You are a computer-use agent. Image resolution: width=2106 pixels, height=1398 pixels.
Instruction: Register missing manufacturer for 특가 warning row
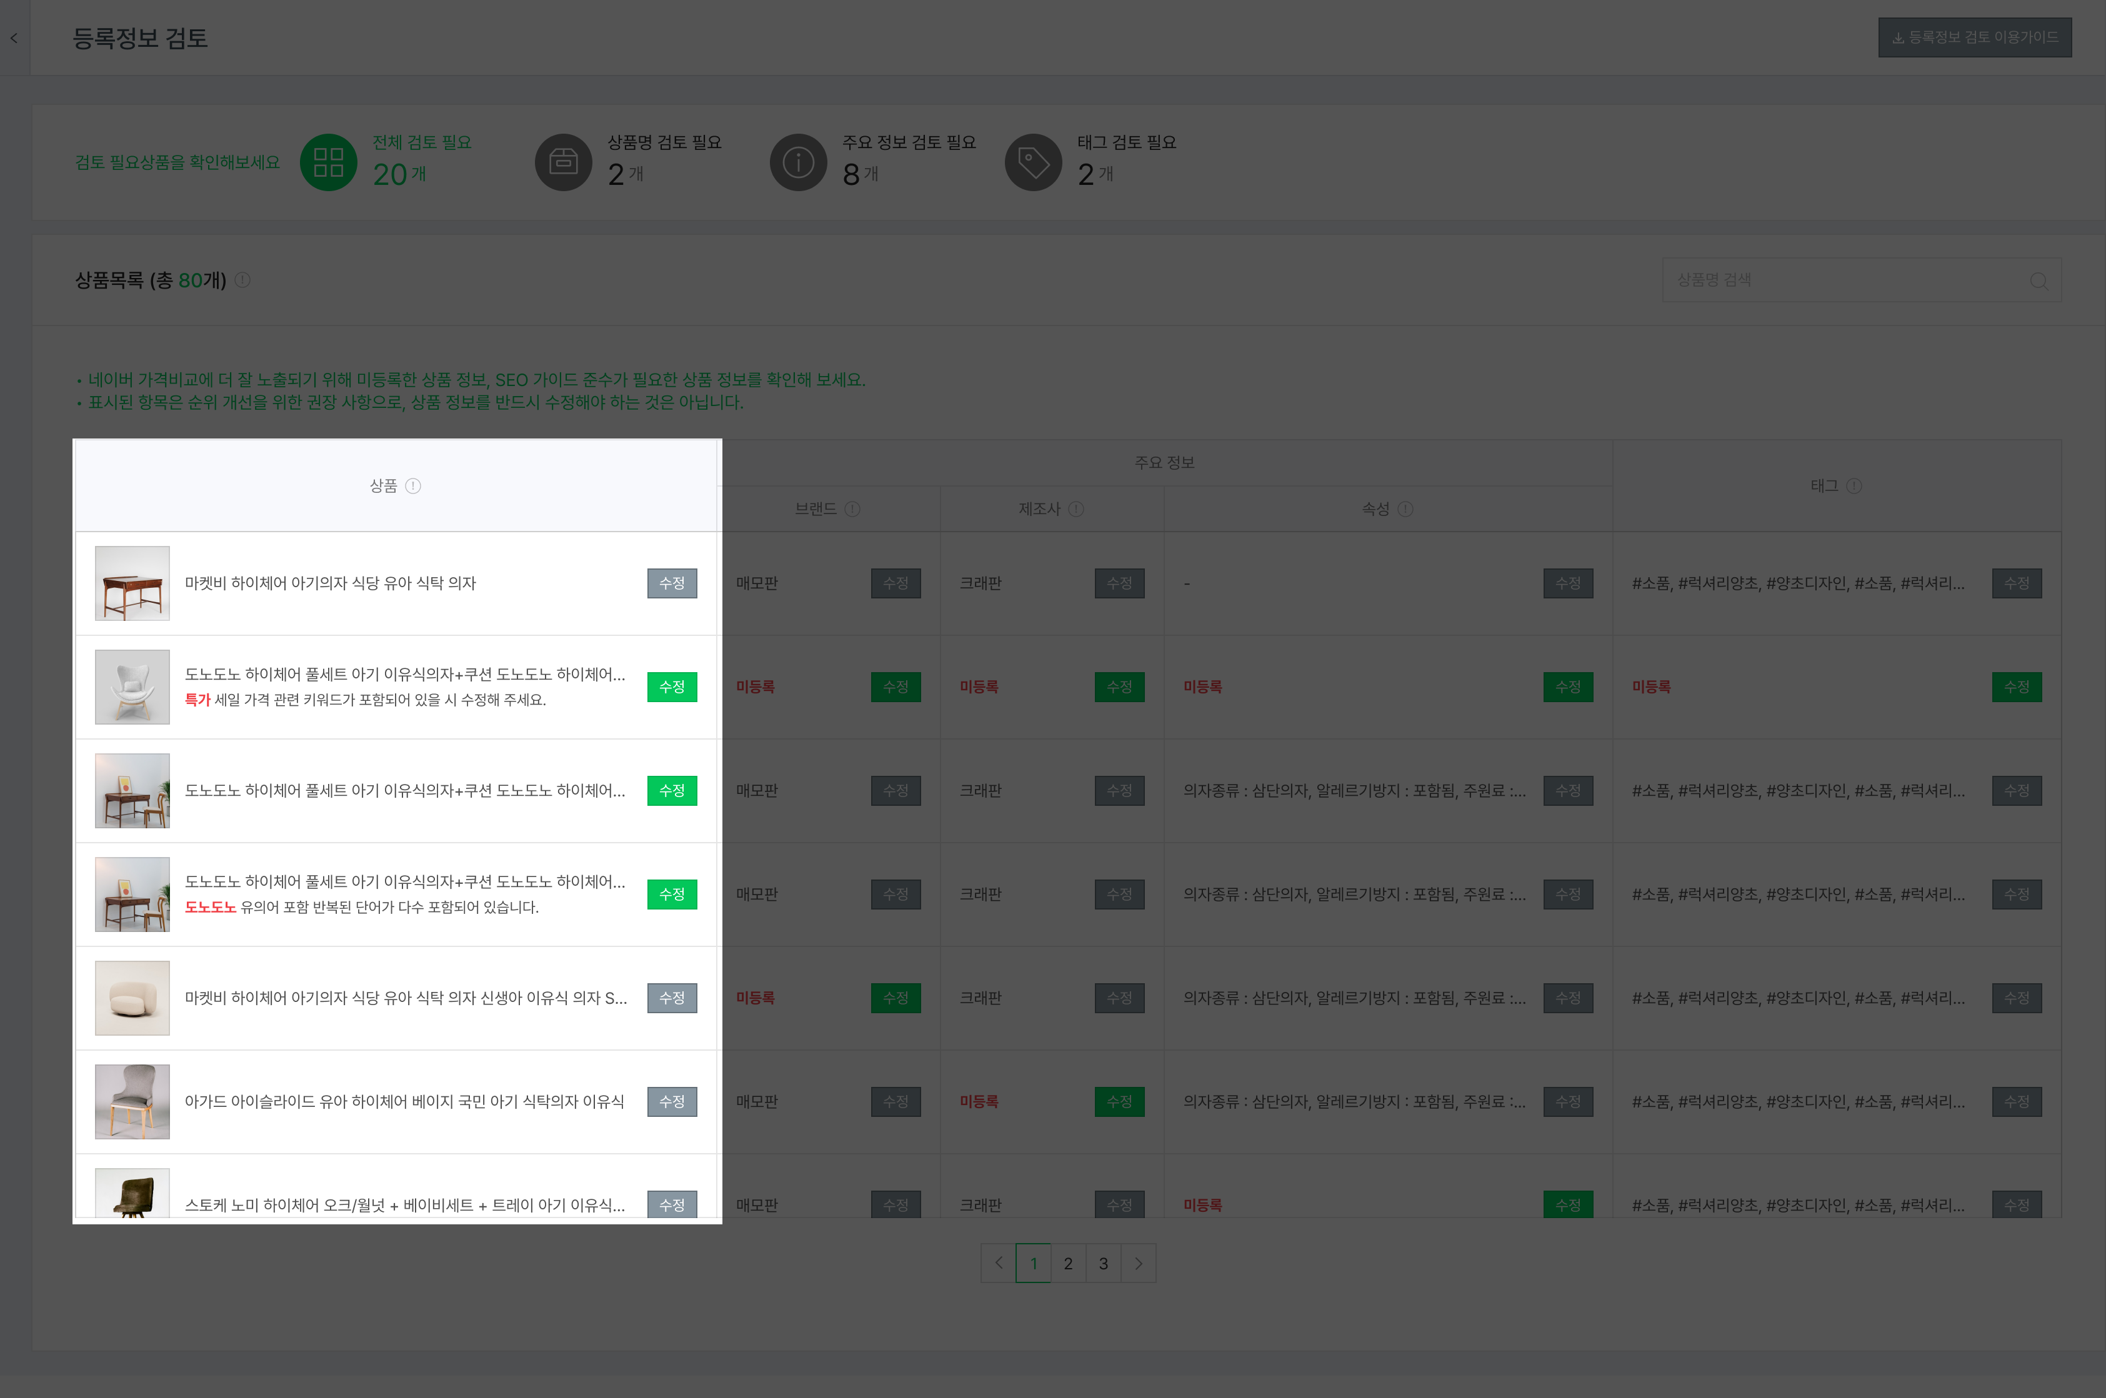pos(1119,687)
